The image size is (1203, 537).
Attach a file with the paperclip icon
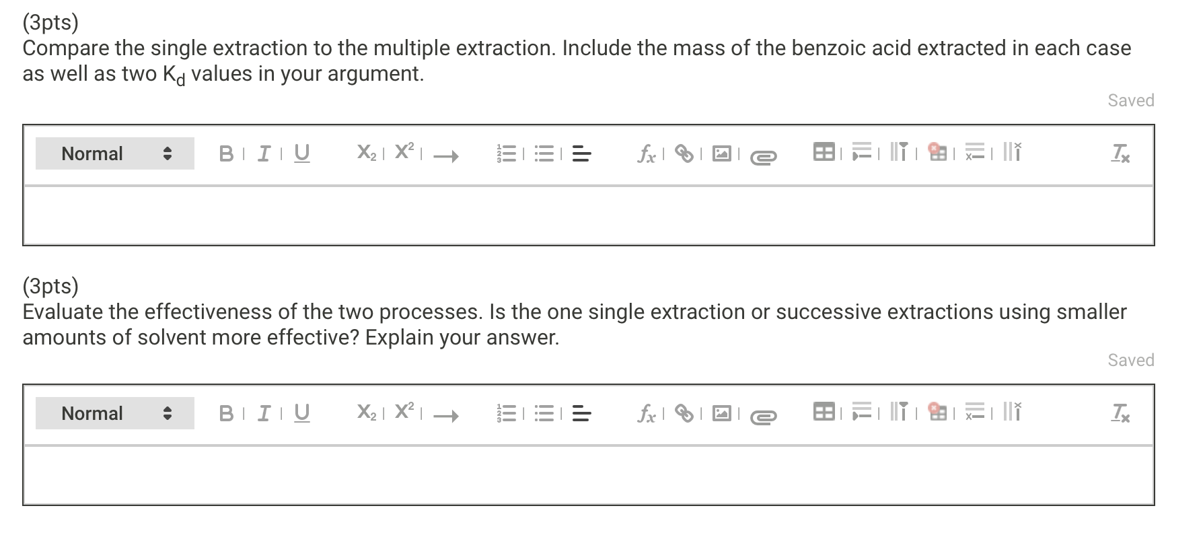[x=764, y=155]
